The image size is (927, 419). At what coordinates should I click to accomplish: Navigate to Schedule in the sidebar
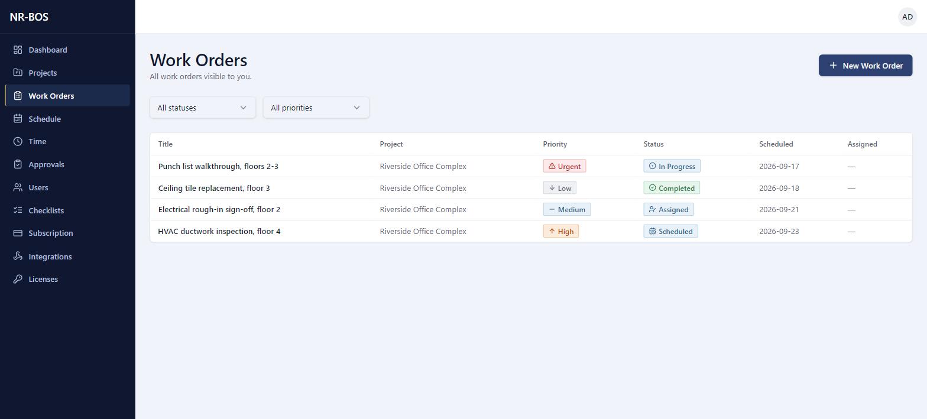pos(67,119)
